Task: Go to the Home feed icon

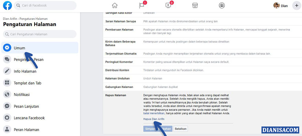Action: [x=114, y=5]
